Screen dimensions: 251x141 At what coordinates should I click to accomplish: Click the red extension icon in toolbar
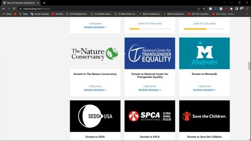[x=226, y=9]
